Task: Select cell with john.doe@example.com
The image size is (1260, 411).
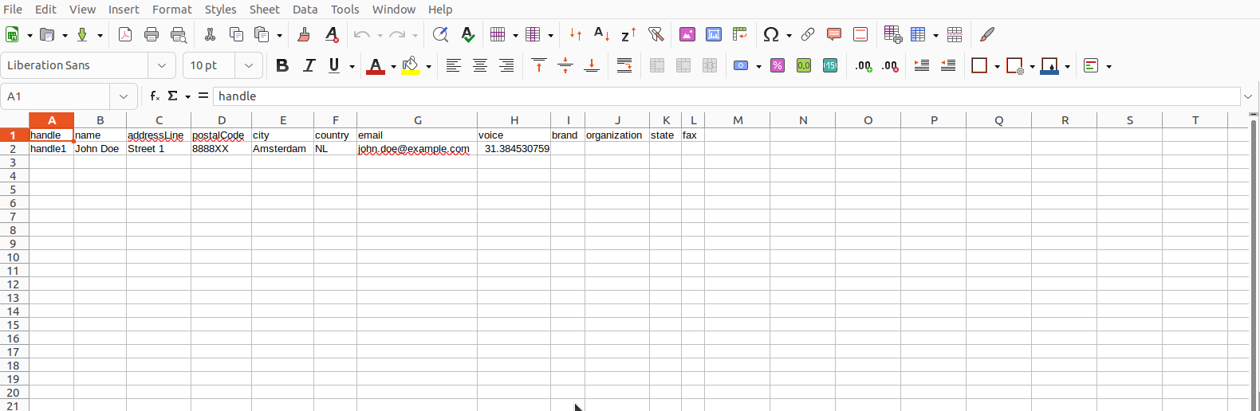Action: pyautogui.click(x=417, y=149)
